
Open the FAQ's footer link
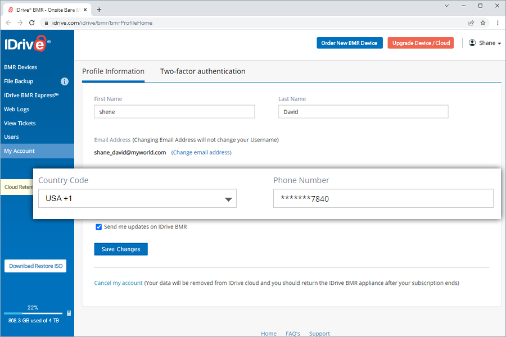(293, 334)
